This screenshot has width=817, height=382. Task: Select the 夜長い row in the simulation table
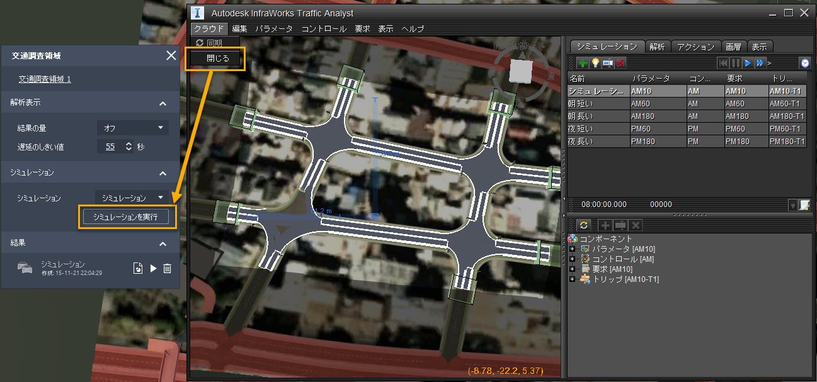(x=597, y=141)
